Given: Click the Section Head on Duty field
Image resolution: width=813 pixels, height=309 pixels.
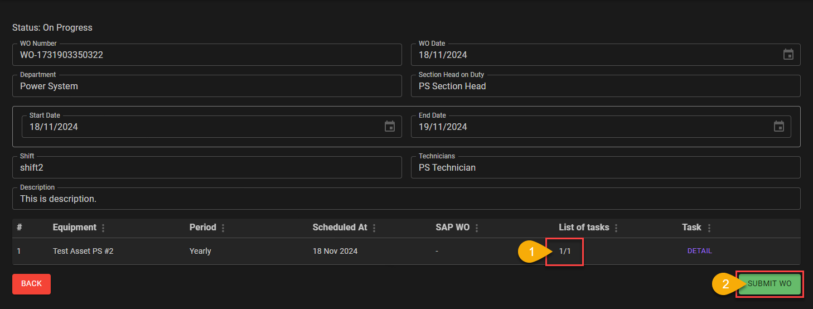Looking at the screenshot, I should tap(605, 86).
